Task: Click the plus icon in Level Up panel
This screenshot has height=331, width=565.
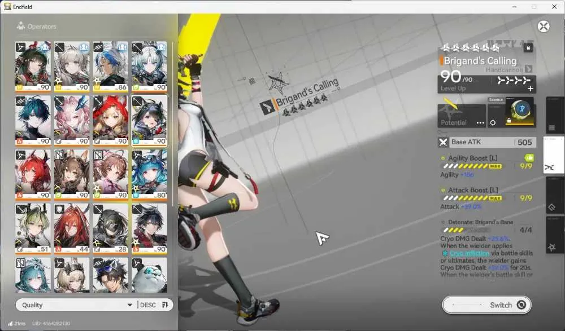Action: [x=531, y=88]
